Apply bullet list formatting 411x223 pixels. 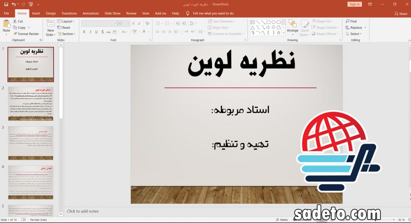[157, 23]
